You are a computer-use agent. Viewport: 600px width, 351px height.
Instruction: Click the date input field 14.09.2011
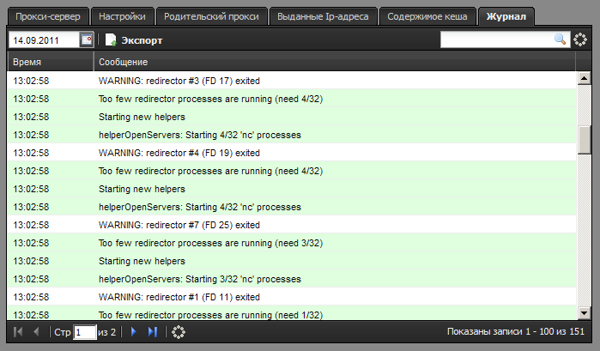tap(44, 39)
